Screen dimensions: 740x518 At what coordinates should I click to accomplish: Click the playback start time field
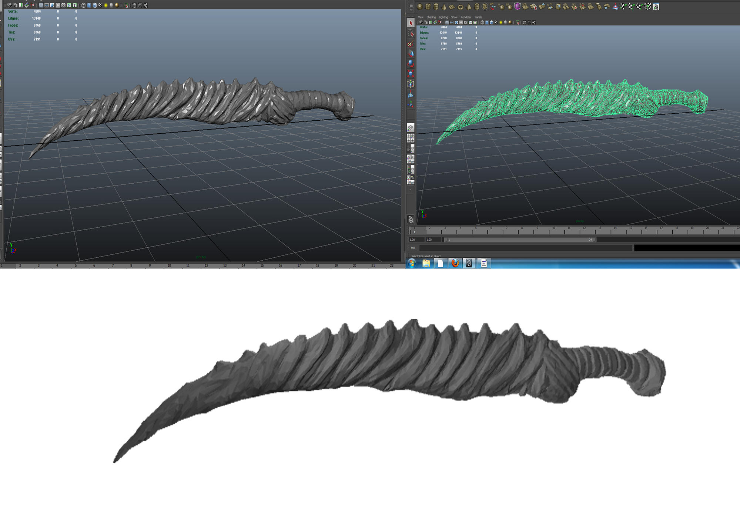(x=433, y=240)
